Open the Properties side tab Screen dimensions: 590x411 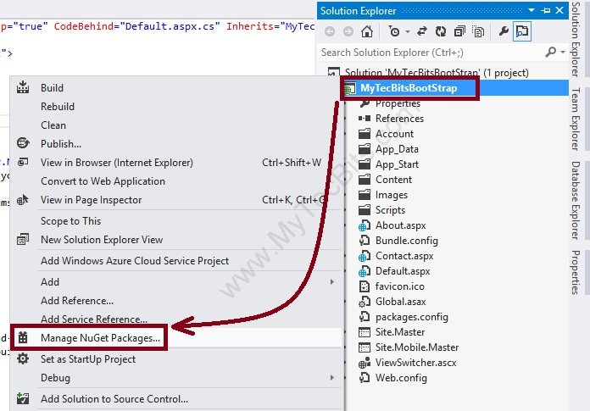click(576, 272)
